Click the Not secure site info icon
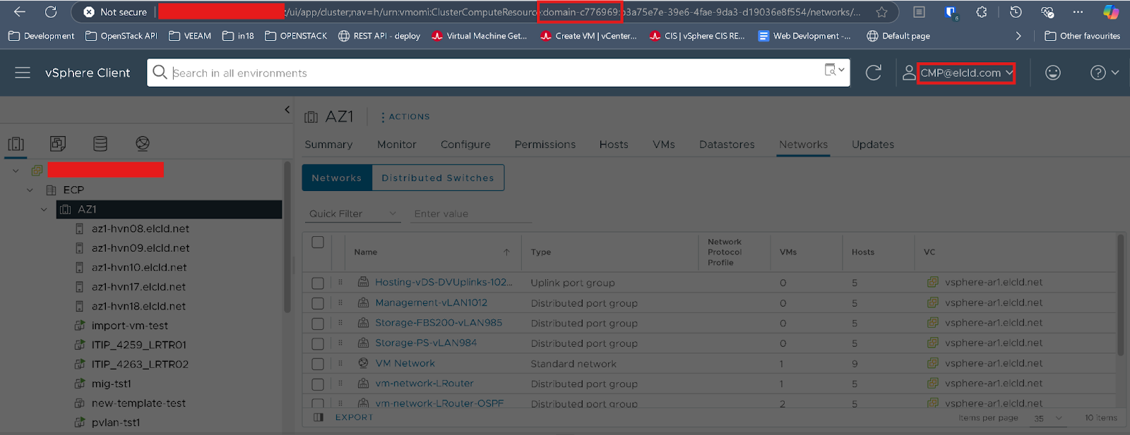The width and height of the screenshot is (1130, 435). pyautogui.click(x=115, y=12)
